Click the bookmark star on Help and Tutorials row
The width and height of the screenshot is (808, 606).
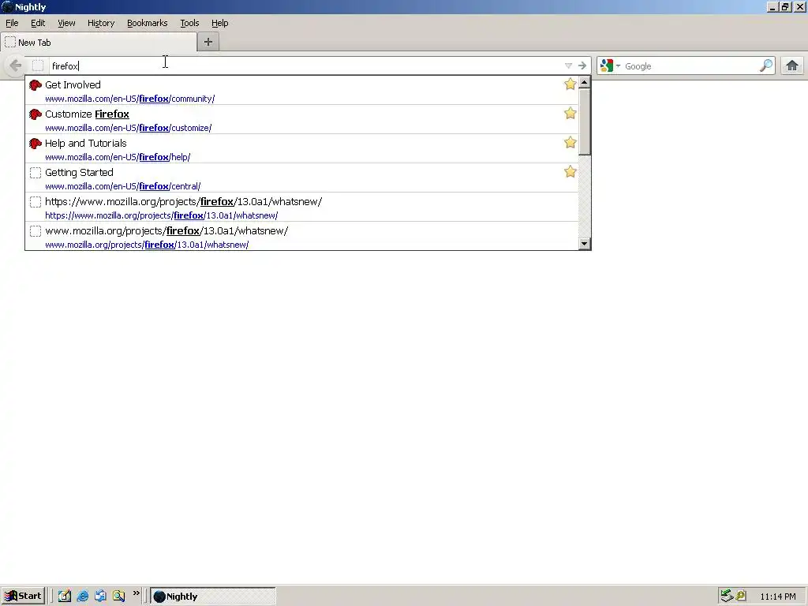pos(570,142)
